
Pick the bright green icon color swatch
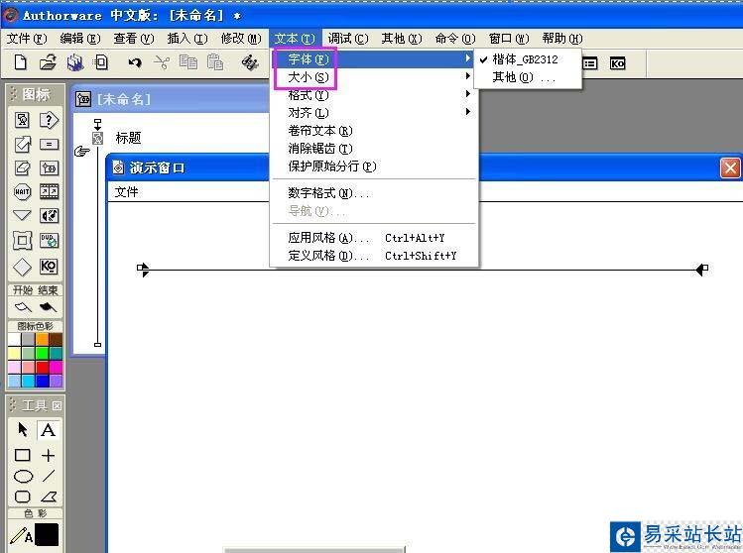coord(43,353)
